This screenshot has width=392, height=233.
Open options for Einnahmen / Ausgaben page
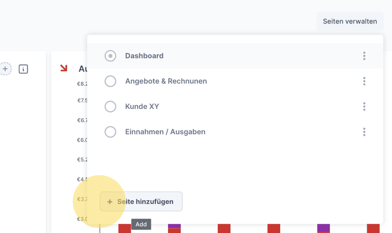click(364, 132)
